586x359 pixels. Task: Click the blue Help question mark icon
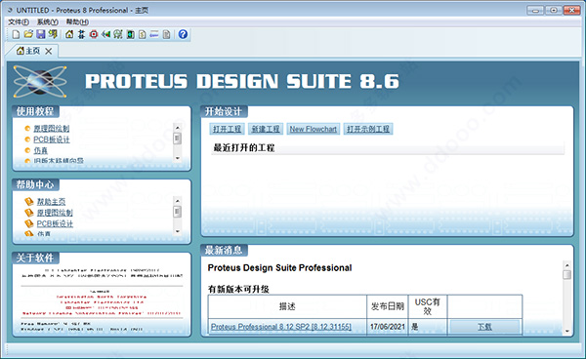183,34
